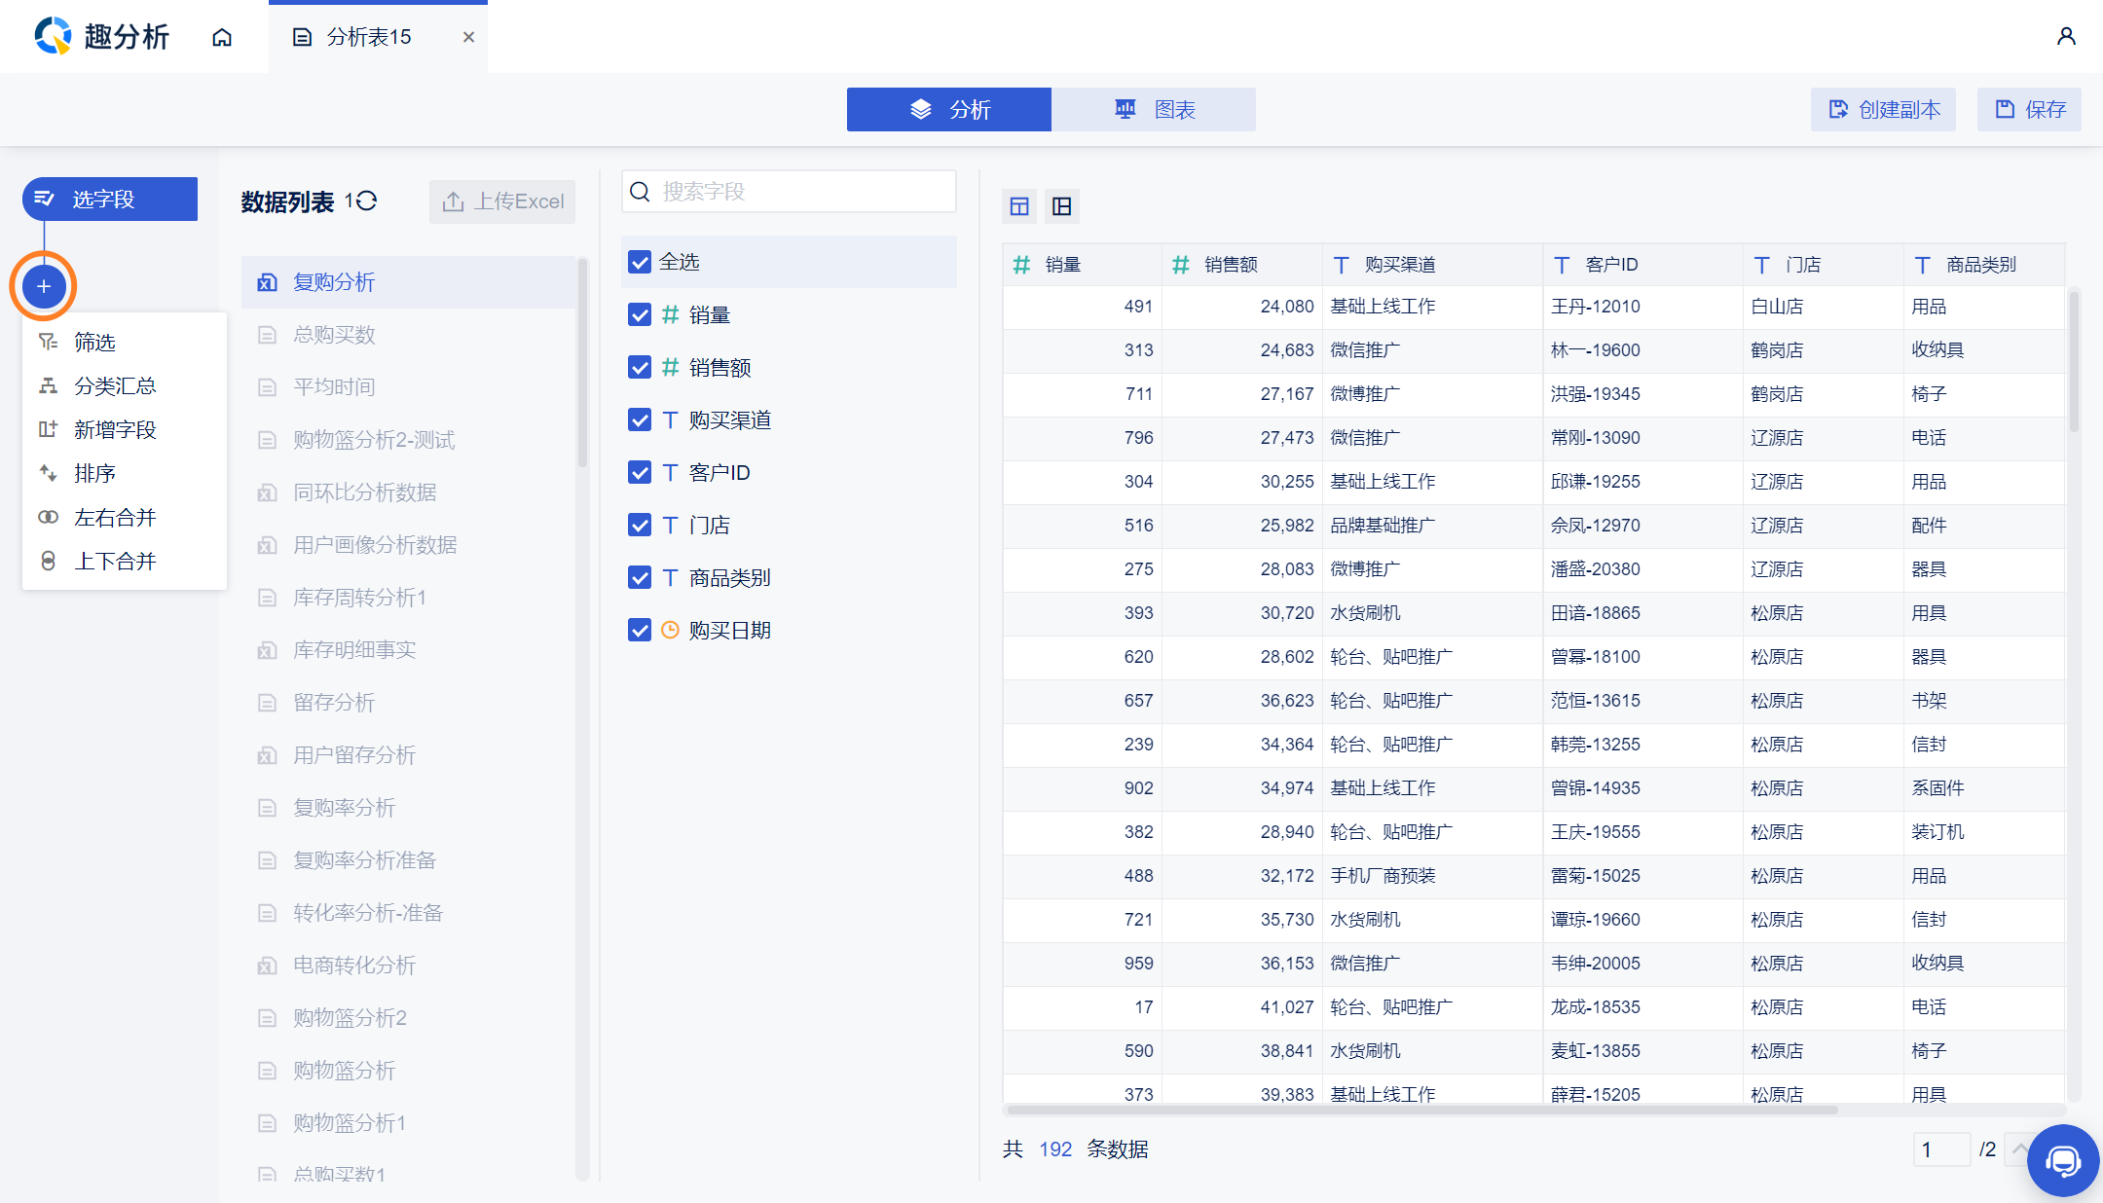The width and height of the screenshot is (2103, 1203).
Task: Toggle the 购买日期 field checkbox
Action: tap(640, 630)
